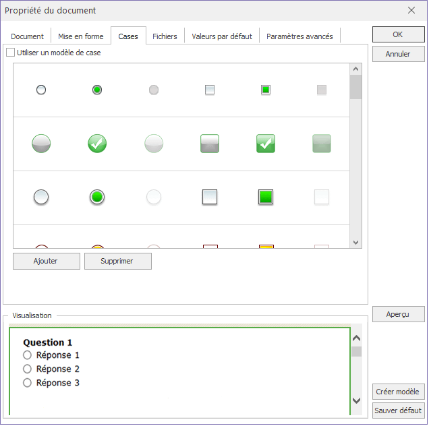This screenshot has height=426, width=429.
Task: Choose large faded white circle in third row
Action: click(x=154, y=197)
